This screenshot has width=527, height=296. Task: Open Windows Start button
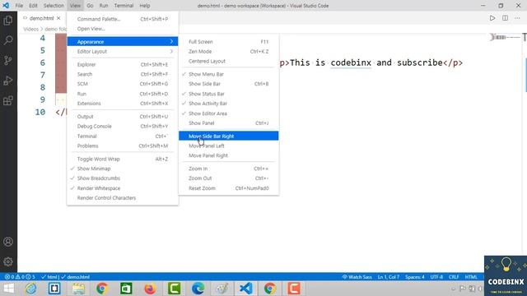(x=8, y=289)
